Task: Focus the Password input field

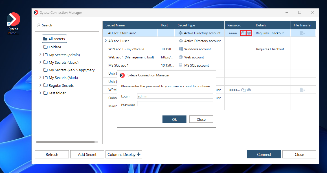Action: pyautogui.click(x=175, y=104)
